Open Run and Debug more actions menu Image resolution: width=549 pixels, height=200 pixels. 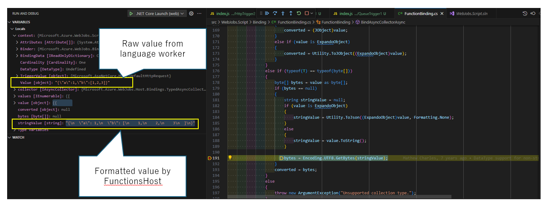click(199, 13)
